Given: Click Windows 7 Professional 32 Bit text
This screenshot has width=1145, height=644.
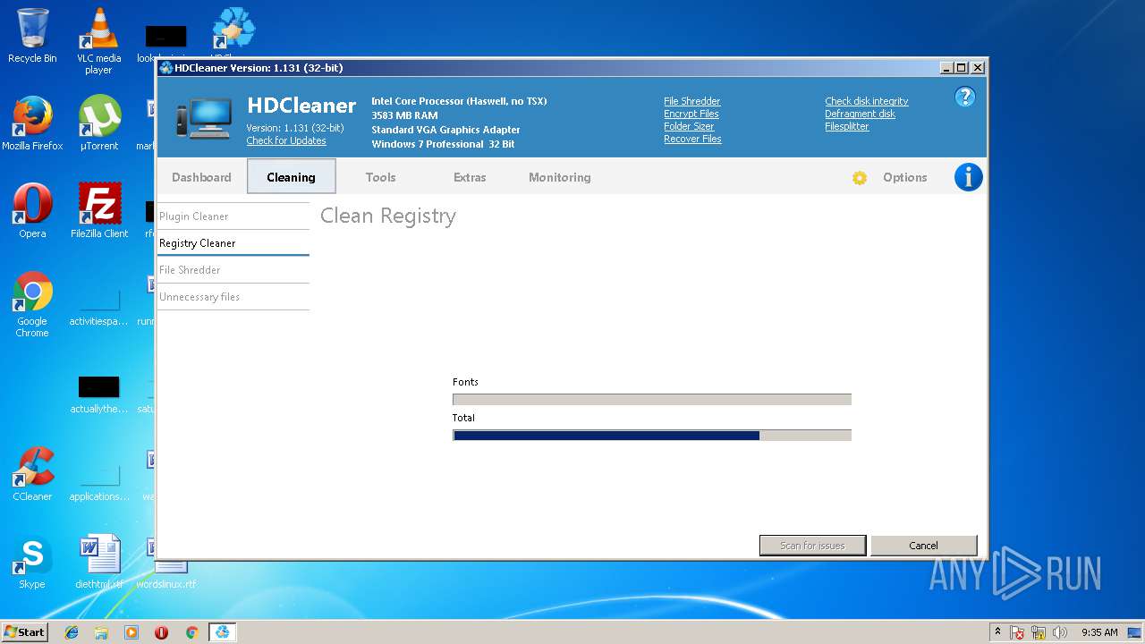Looking at the screenshot, I should (443, 144).
